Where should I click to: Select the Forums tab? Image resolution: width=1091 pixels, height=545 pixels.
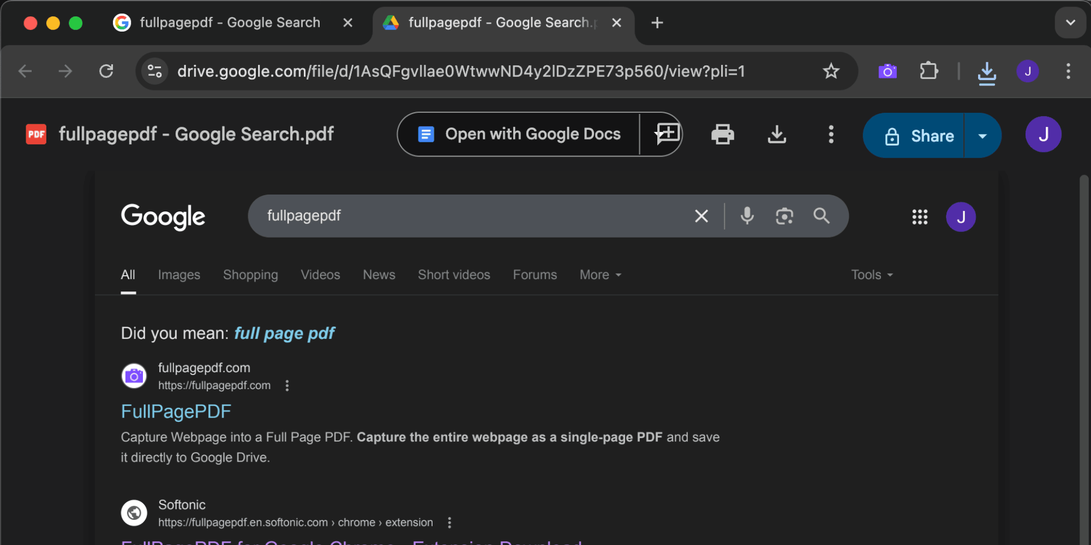(x=535, y=275)
